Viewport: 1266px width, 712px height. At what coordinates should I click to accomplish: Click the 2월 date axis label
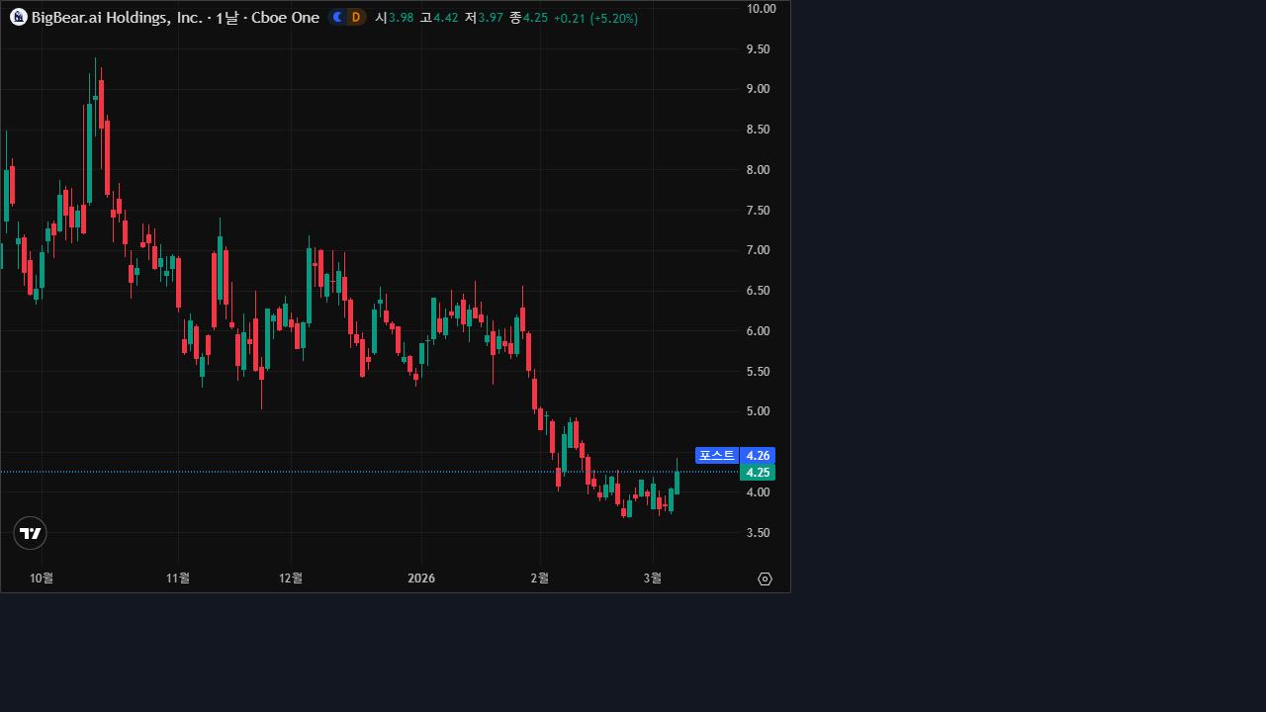[x=540, y=578]
